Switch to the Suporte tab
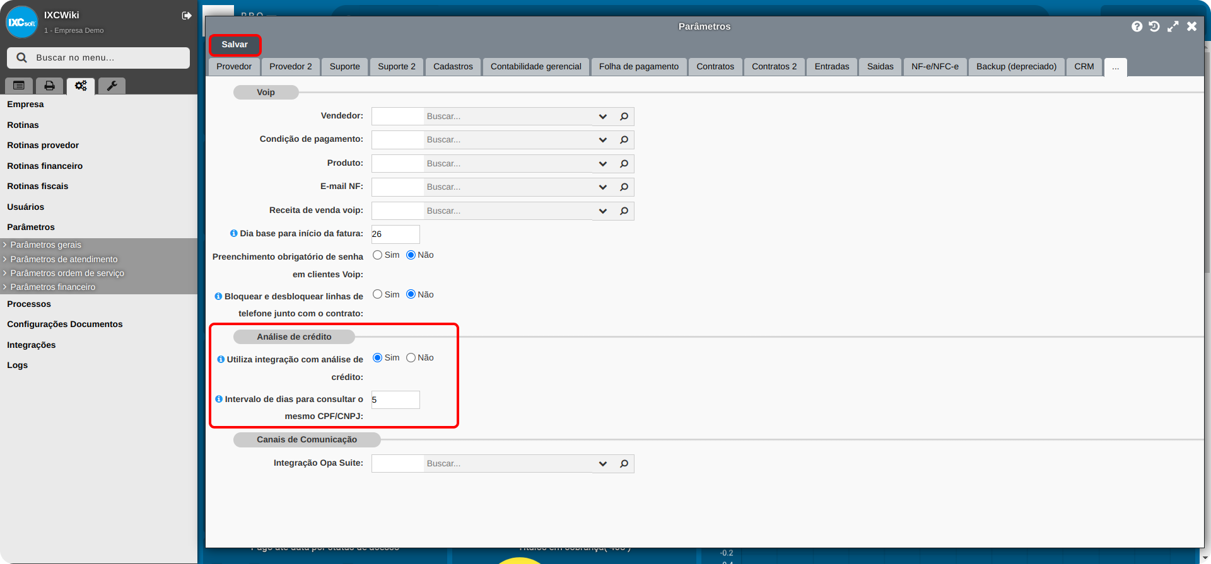Image resolution: width=1211 pixels, height=564 pixels. pos(345,67)
